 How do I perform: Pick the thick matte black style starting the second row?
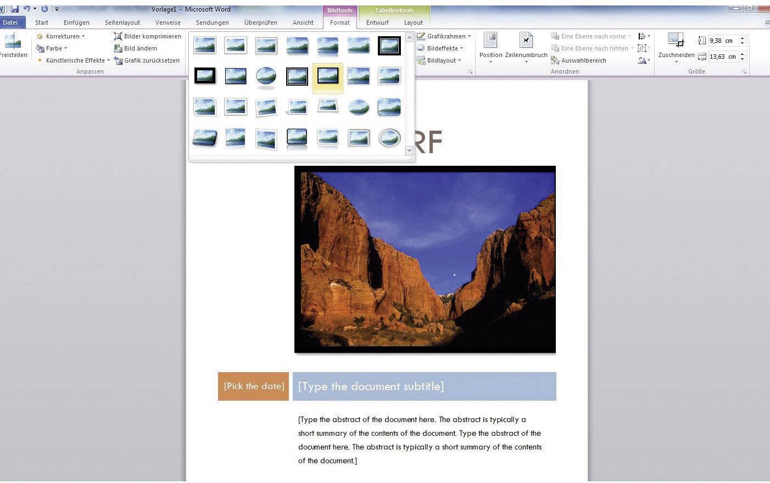click(x=205, y=76)
